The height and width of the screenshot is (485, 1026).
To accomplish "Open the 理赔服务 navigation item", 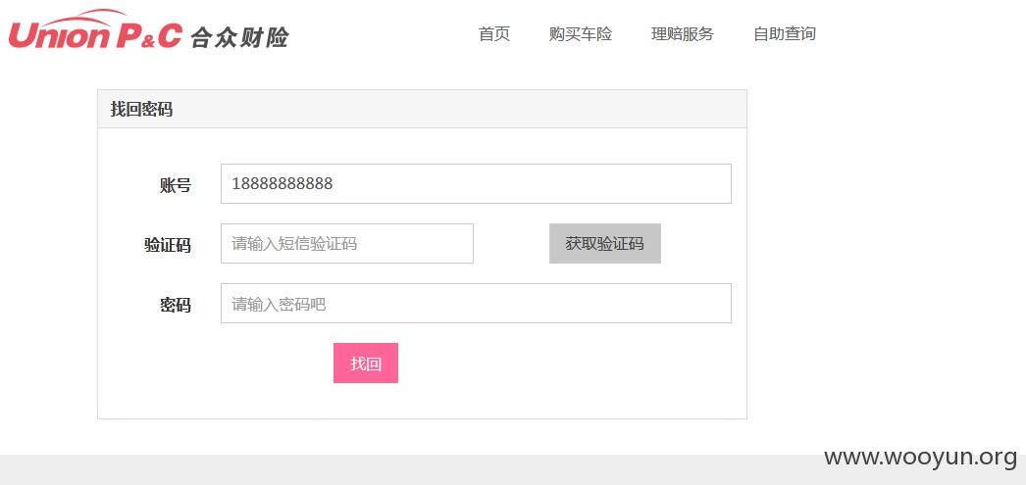I will coord(683,34).
